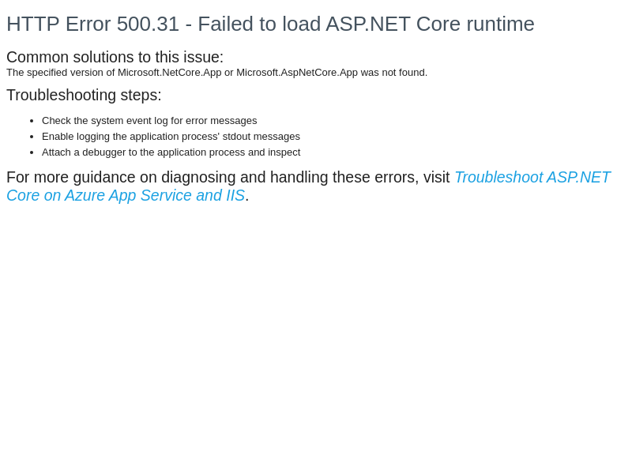Select the "Attach a debugger" list item
The width and height of the screenshot is (632, 474).
coord(171,152)
